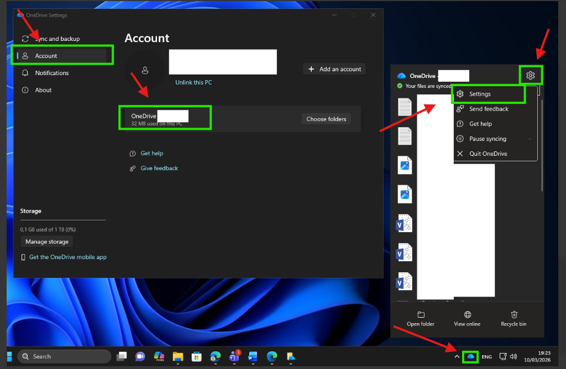566x369 pixels.
Task: Click the ENG language indicator
Action: point(486,357)
